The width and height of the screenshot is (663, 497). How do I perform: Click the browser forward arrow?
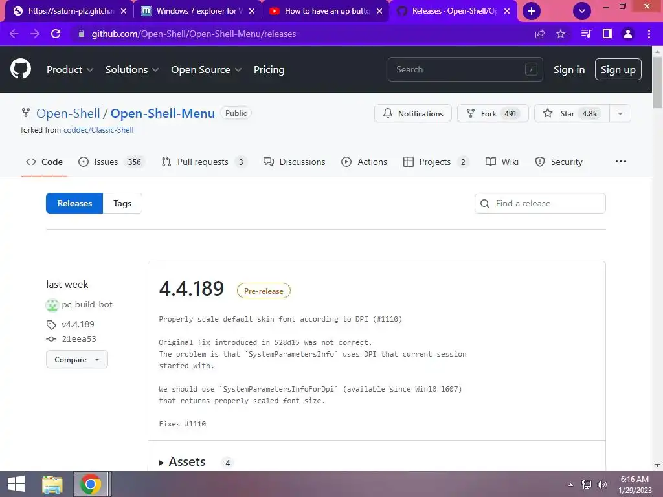pos(35,34)
